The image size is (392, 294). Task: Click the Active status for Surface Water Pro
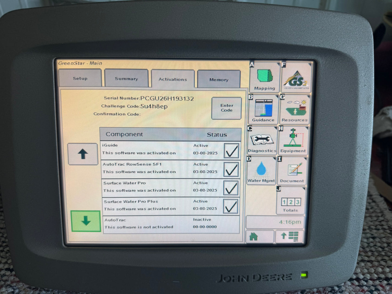(x=200, y=183)
